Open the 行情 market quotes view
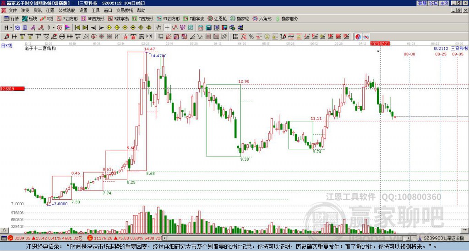Image resolution: width=469 pixels, height=251 pixels. [11, 18]
